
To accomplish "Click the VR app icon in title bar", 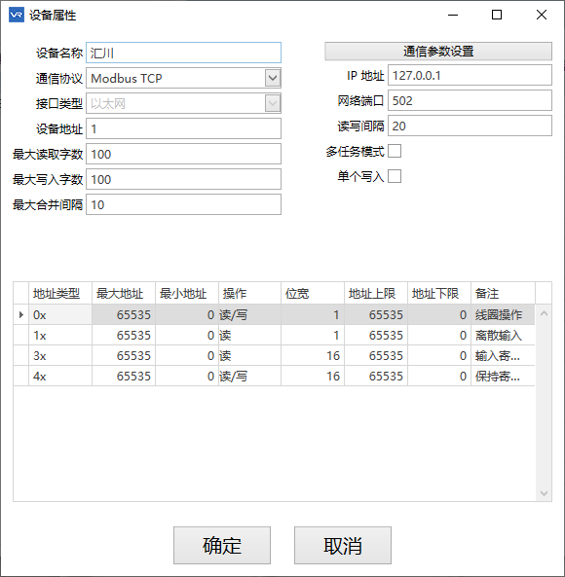I will [17, 16].
